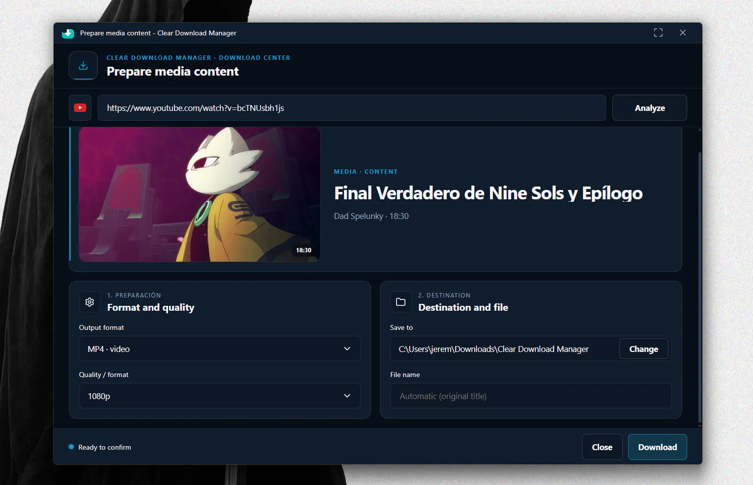Click the Close button at the bottom
753x485 pixels.
602,447
